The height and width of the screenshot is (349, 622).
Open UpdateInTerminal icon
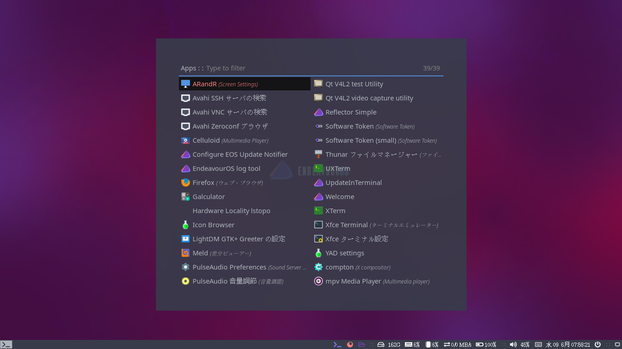[x=318, y=183]
